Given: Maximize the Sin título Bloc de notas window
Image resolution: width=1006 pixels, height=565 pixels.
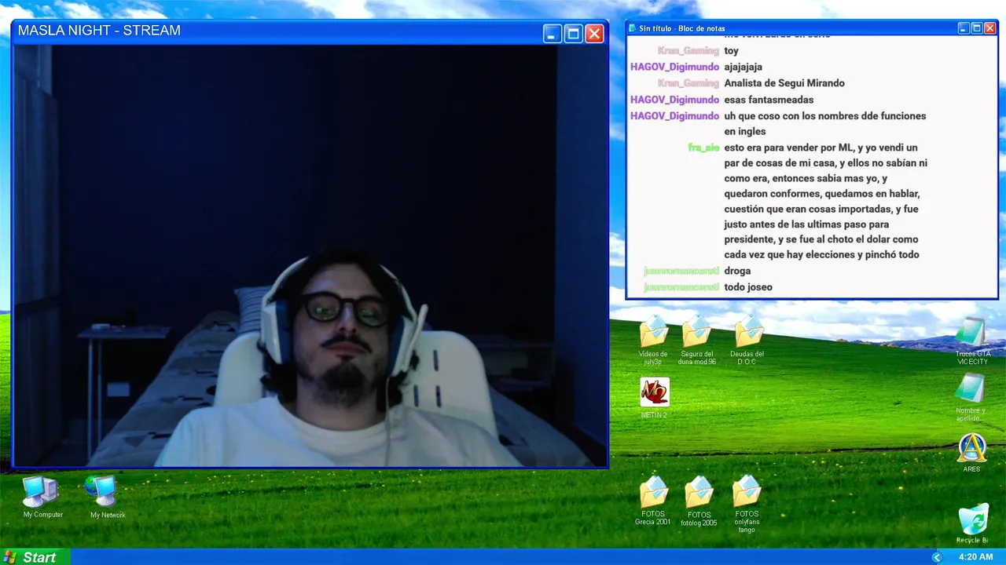Looking at the screenshot, I should (977, 28).
